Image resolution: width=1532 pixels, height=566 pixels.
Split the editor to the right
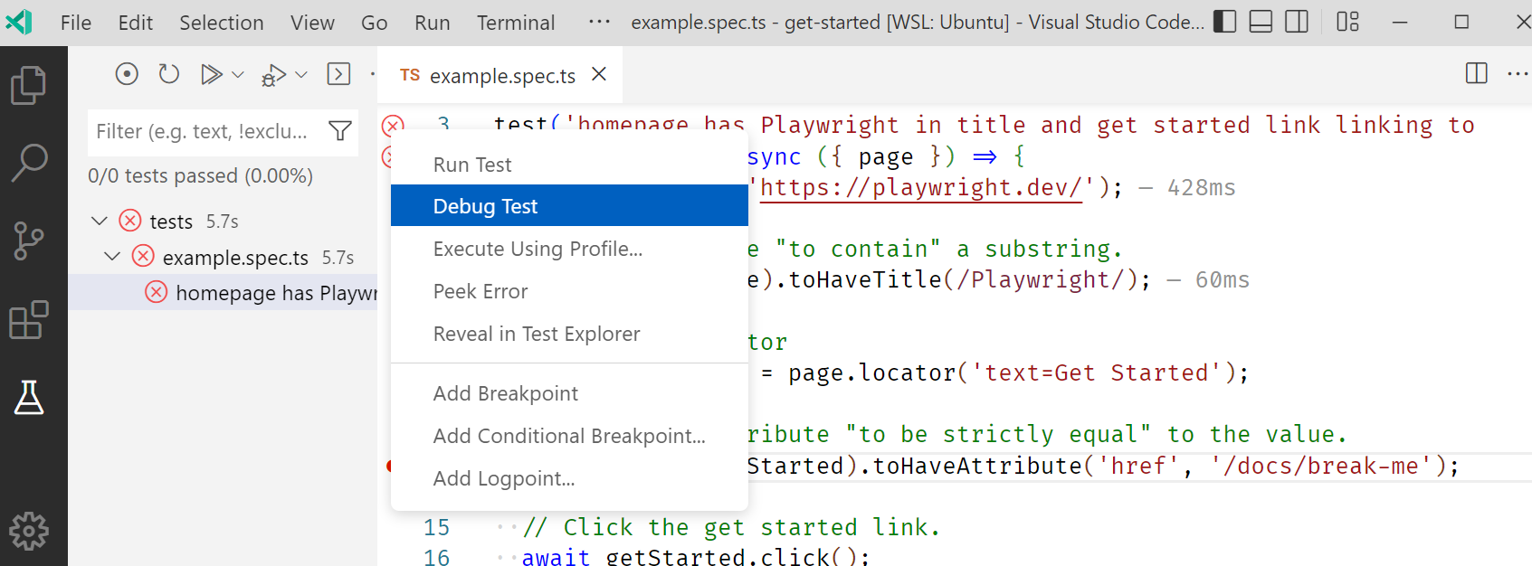[1477, 73]
